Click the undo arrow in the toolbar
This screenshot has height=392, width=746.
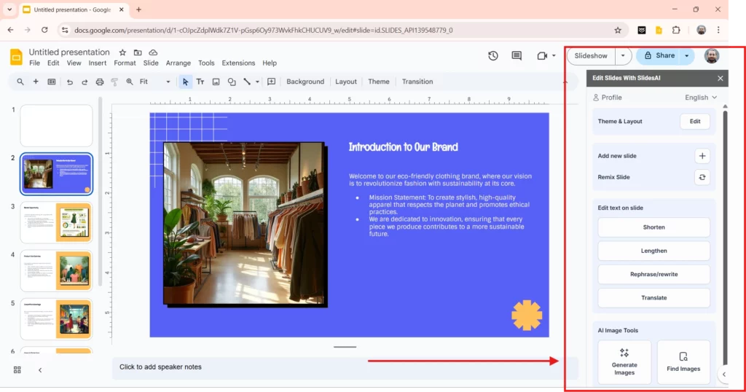70,82
